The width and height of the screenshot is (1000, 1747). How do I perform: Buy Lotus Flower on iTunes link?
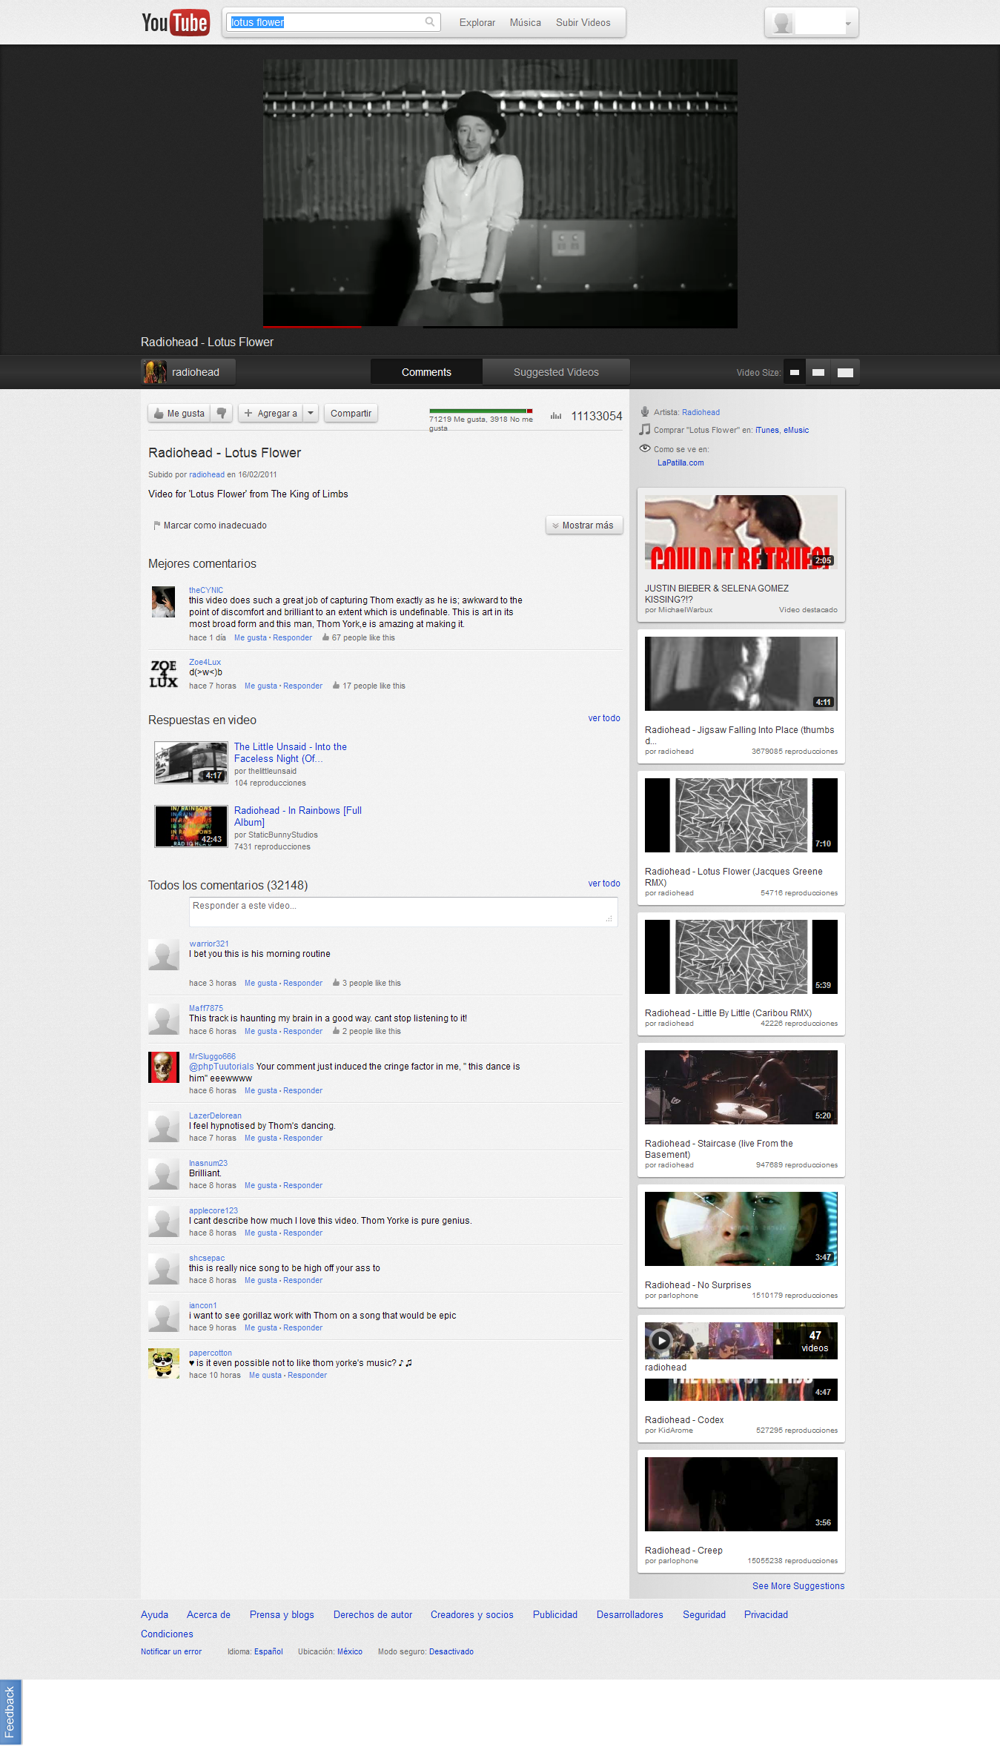[x=766, y=430]
